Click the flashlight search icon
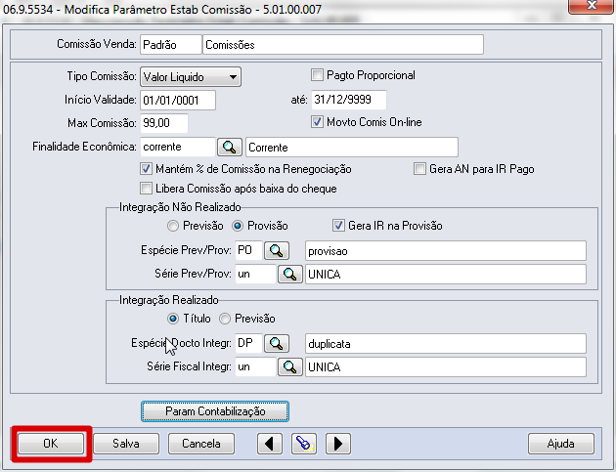Viewport: 616px width, 472px height. [304, 444]
